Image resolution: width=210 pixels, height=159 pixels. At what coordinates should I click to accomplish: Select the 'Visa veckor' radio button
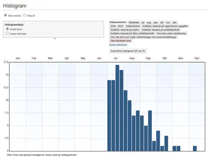(5, 15)
